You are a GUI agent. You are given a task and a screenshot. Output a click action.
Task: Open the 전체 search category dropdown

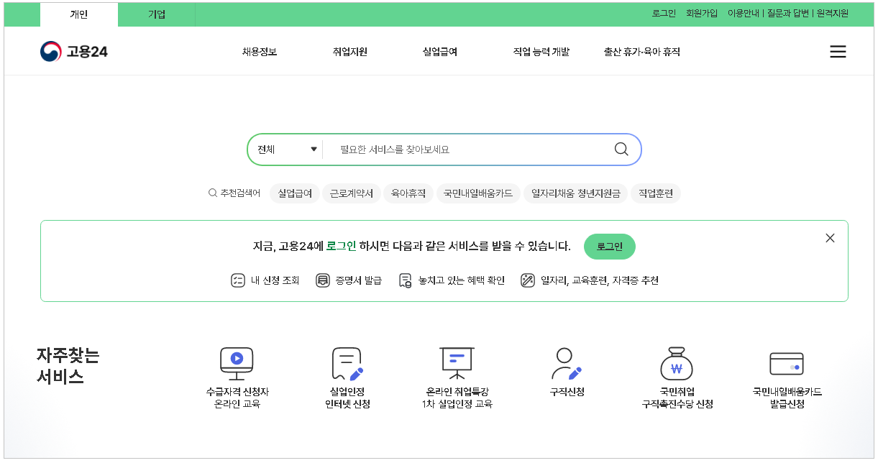[286, 149]
